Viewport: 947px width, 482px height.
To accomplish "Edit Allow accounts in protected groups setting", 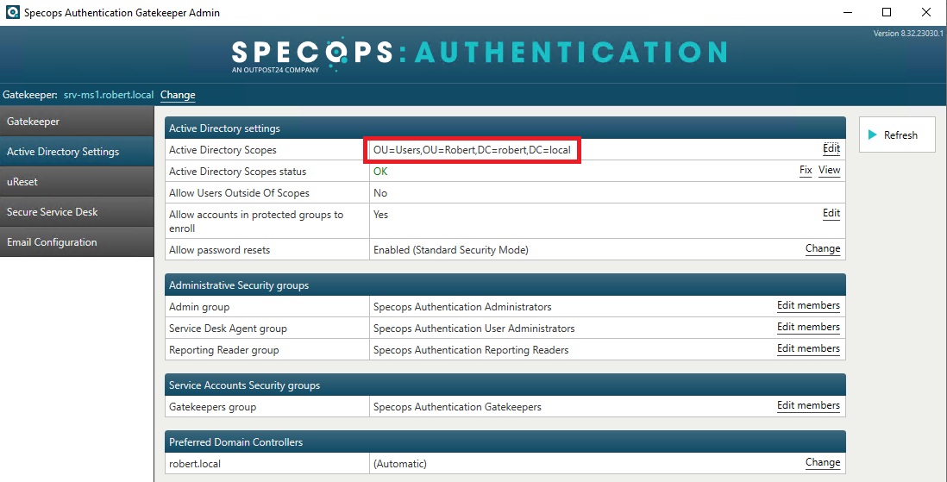I will pyautogui.click(x=831, y=213).
